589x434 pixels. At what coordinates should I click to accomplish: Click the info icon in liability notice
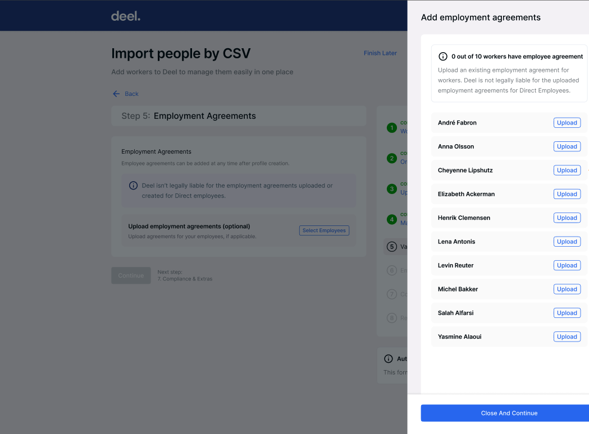pos(134,186)
